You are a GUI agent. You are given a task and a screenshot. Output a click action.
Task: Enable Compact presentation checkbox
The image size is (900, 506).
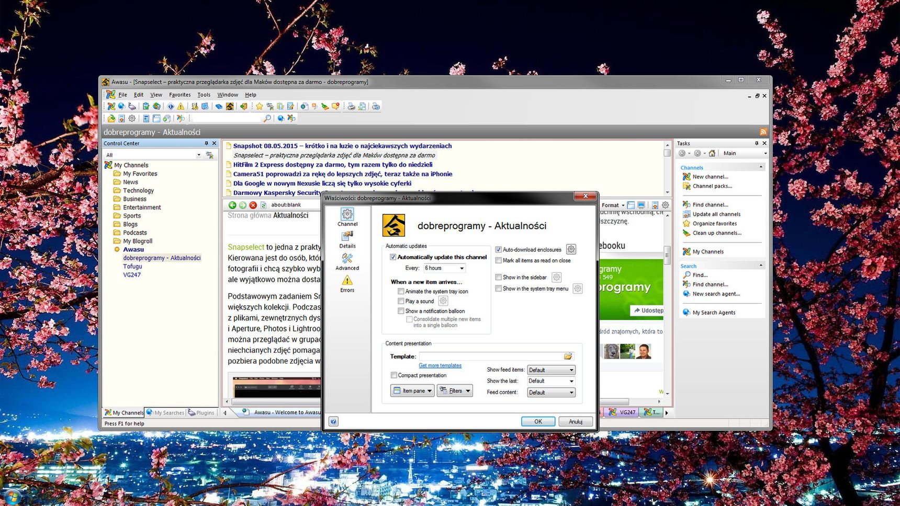pyautogui.click(x=394, y=375)
